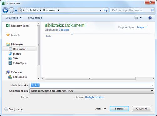Open the Spremi u obliku file type dropdown
The width and height of the screenshot is (157, 116).
pyautogui.click(x=92, y=91)
